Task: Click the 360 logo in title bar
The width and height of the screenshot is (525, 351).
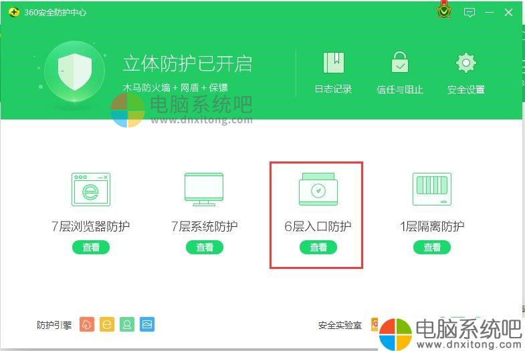Action: click(14, 13)
